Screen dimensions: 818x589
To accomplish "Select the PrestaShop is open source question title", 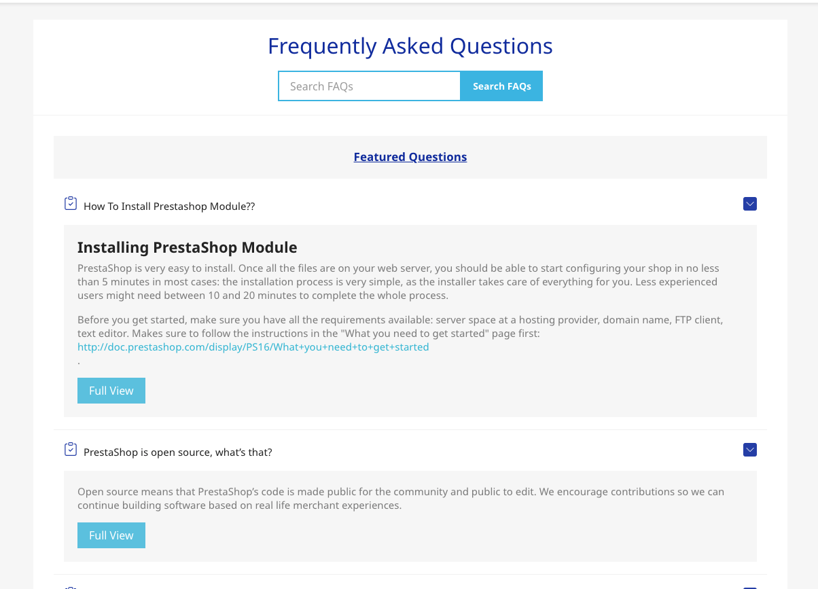I will point(178,452).
